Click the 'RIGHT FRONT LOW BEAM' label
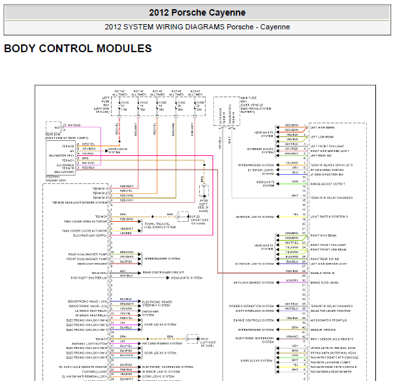The image size is (393, 381). 328,249
